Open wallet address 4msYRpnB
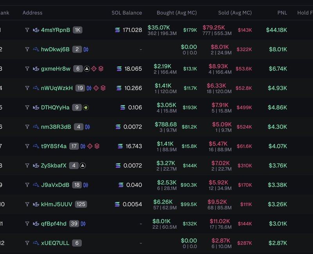 pos(56,30)
